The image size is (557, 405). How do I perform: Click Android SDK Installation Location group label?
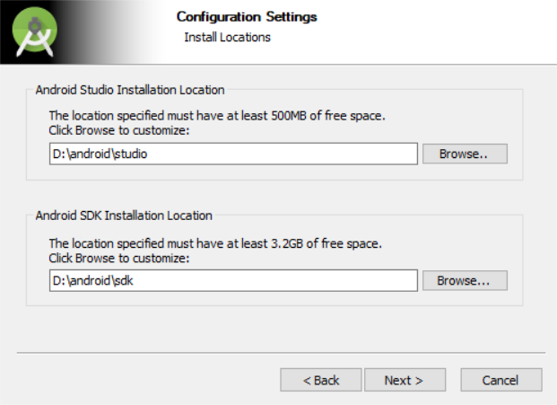(x=124, y=216)
